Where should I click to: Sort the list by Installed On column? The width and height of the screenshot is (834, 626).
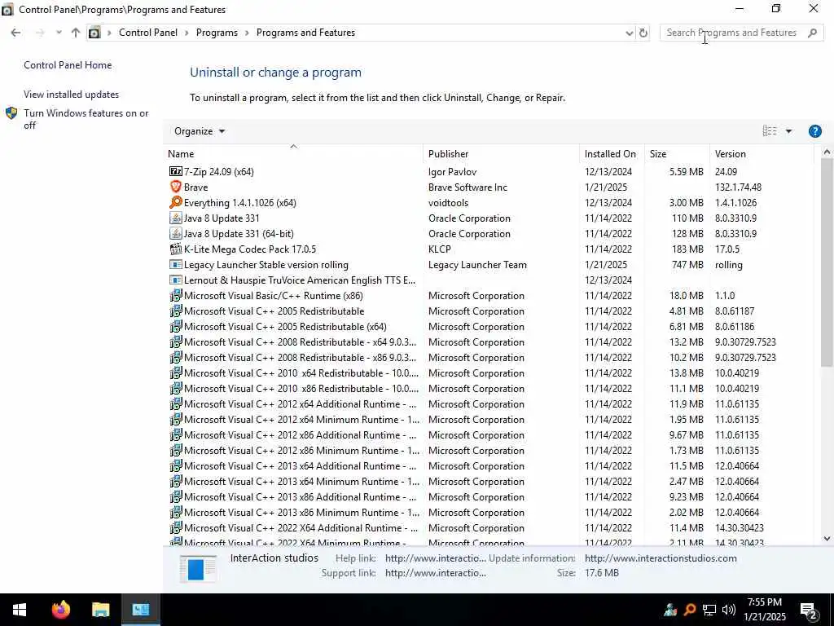612,154
